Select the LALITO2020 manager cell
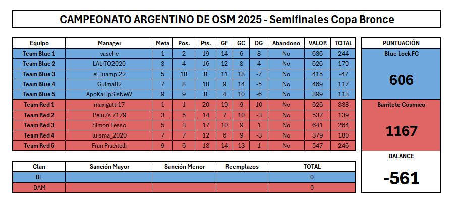Viewport: 455px width, 204px height. point(109,64)
